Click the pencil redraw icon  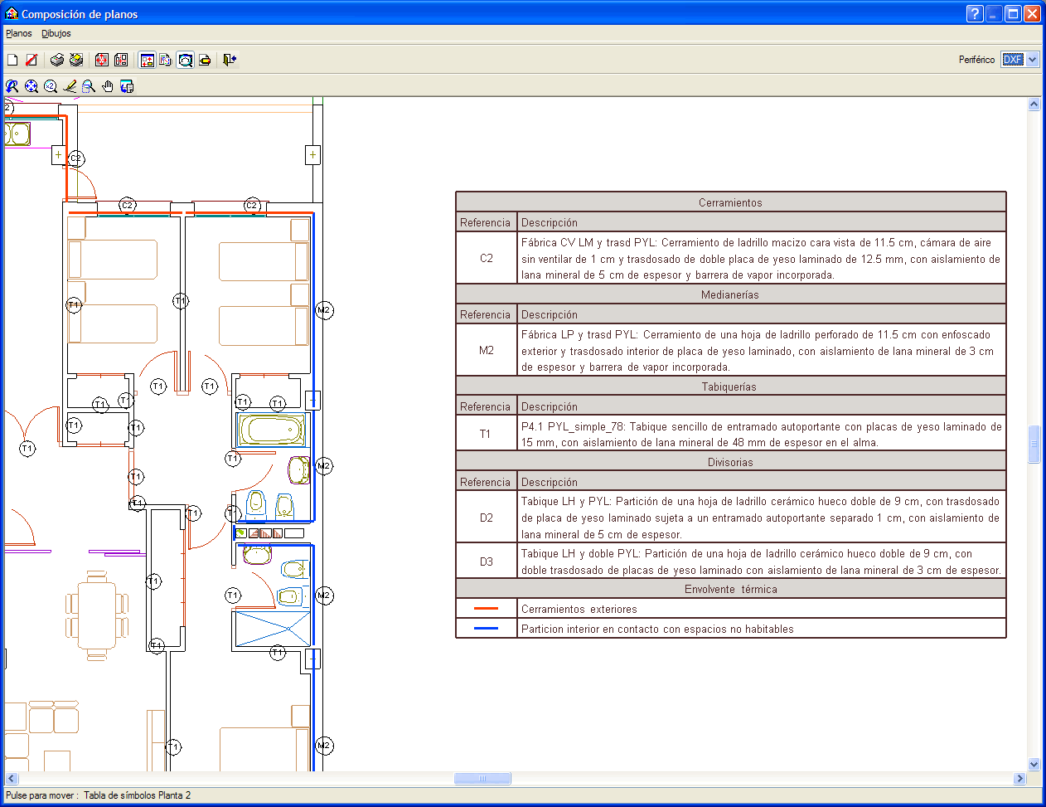70,86
